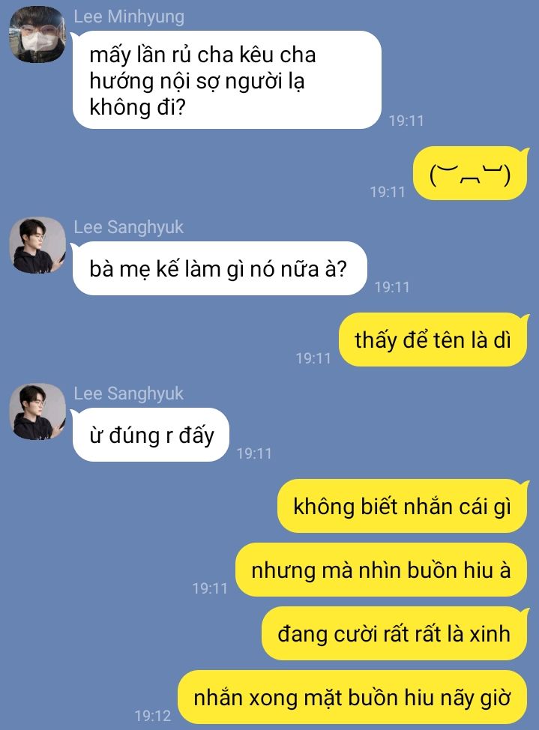Tap the 'nhưng mà nhìn buồn hiu à' bubble
The image size is (539, 730).
[x=382, y=570]
